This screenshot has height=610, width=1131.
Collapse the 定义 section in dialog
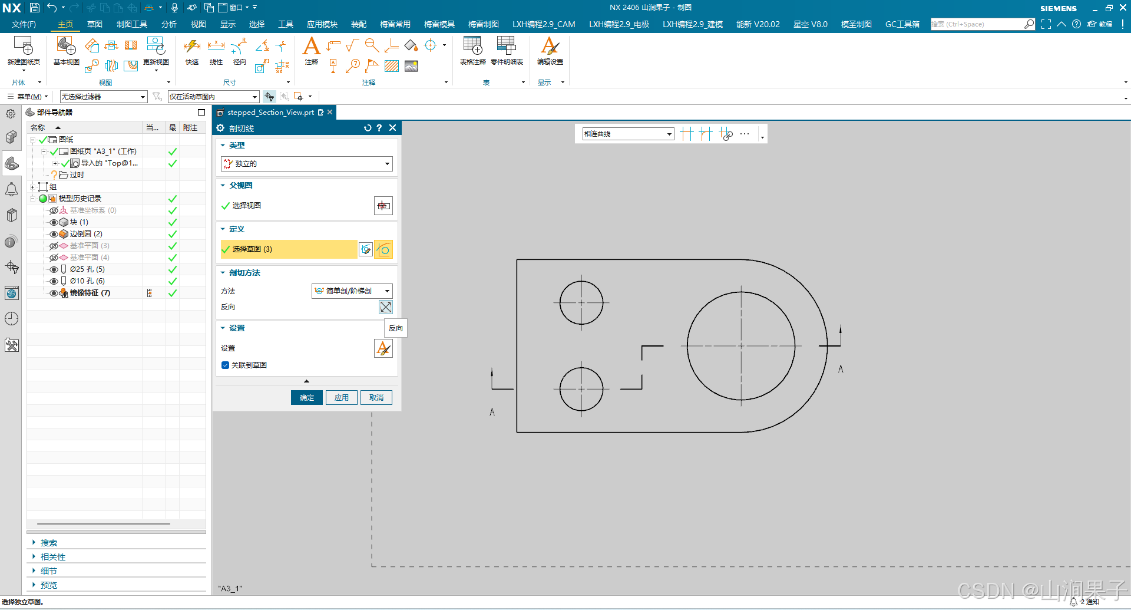(x=223, y=229)
